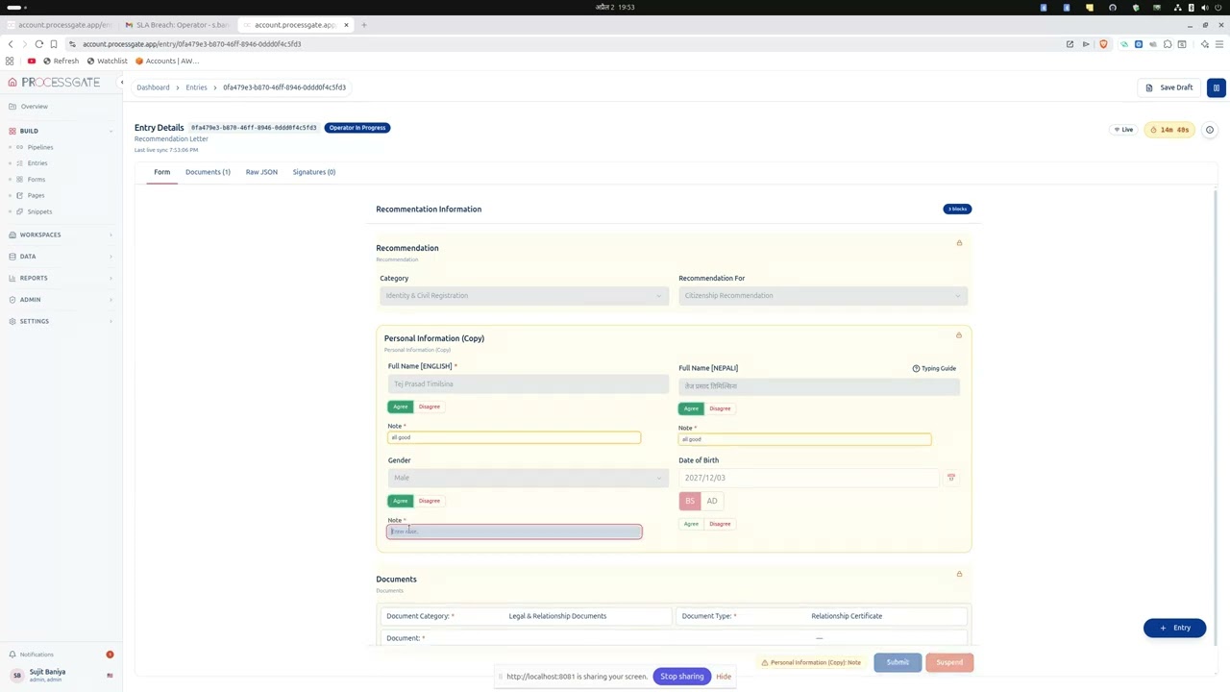The width and height of the screenshot is (1230, 692).
Task: Select Agree for Full Name English
Action: tap(401, 407)
